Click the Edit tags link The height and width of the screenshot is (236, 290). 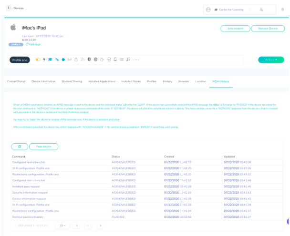[33, 44]
